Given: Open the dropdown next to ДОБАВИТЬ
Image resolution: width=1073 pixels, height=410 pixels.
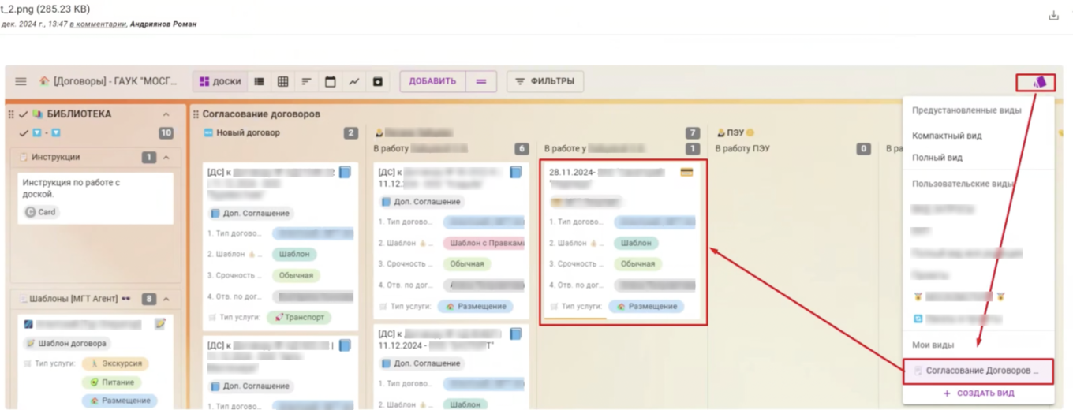Looking at the screenshot, I should [481, 81].
